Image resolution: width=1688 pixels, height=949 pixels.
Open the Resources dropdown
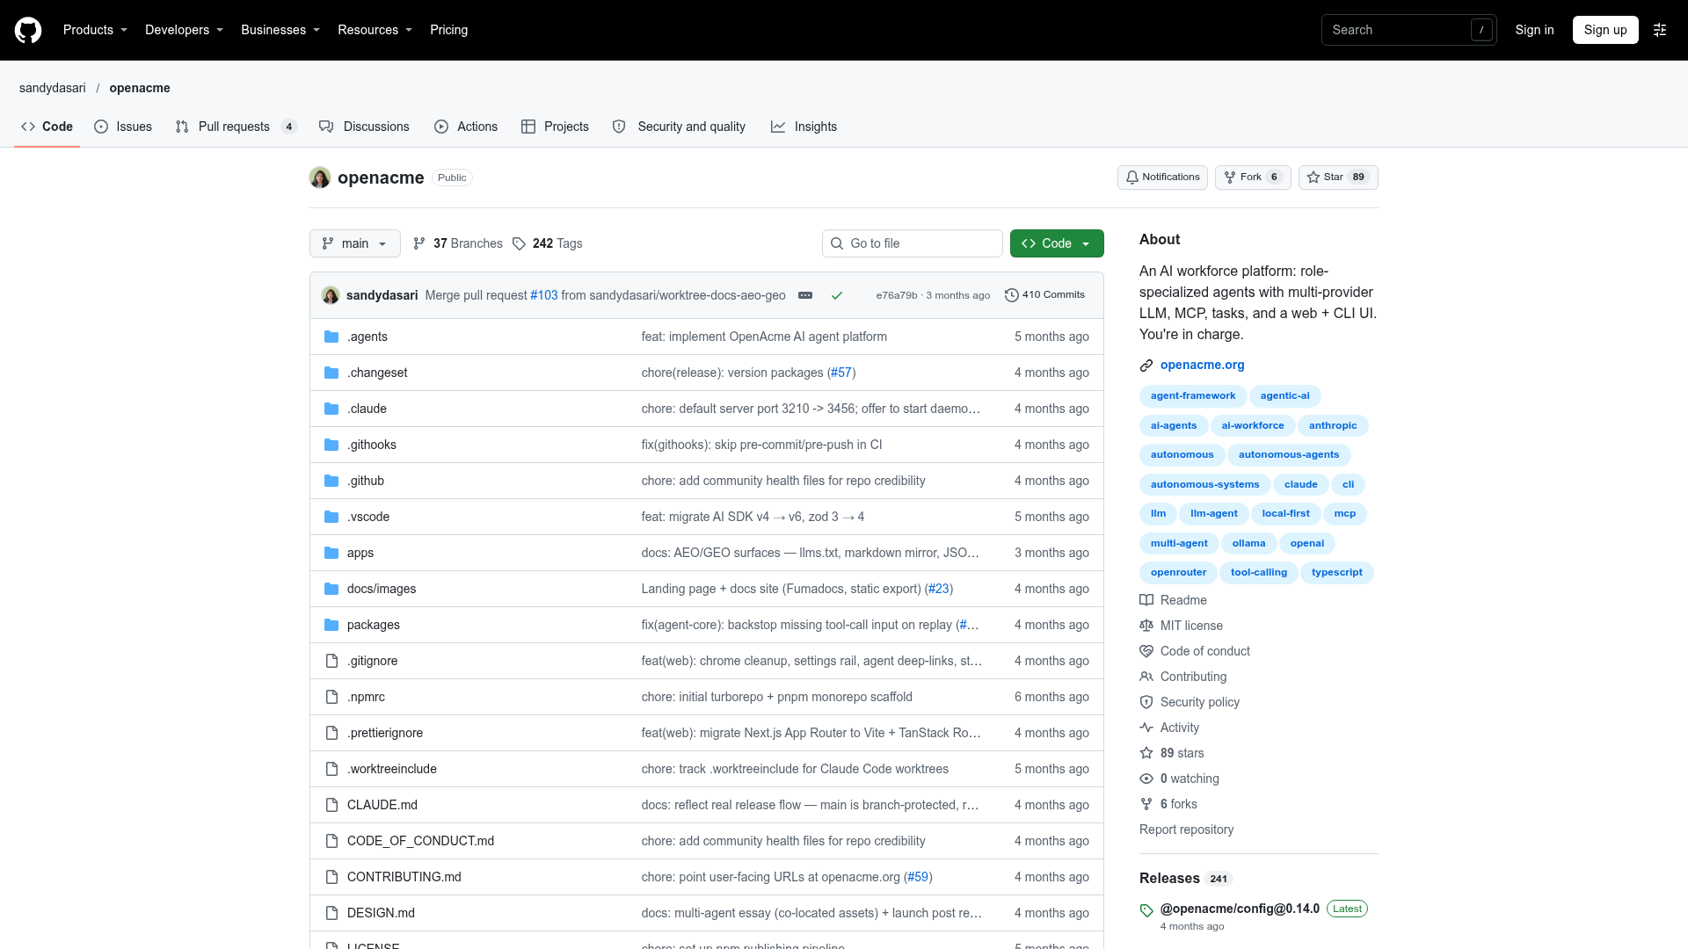click(375, 30)
